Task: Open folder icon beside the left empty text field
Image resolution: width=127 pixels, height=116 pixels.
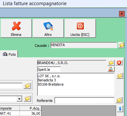Action: coord(27,86)
